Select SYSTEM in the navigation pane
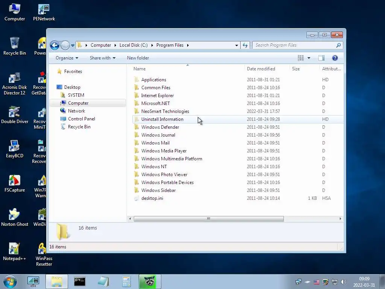 pyautogui.click(x=72, y=95)
